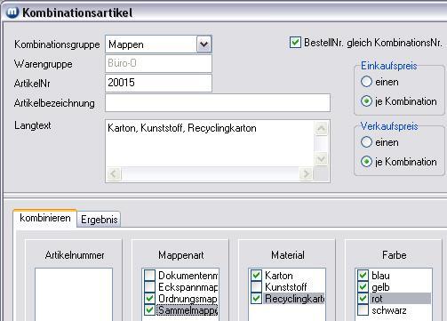Check the Eckspannmappe checkbox
This screenshot has height=321, width=447.
click(149, 287)
